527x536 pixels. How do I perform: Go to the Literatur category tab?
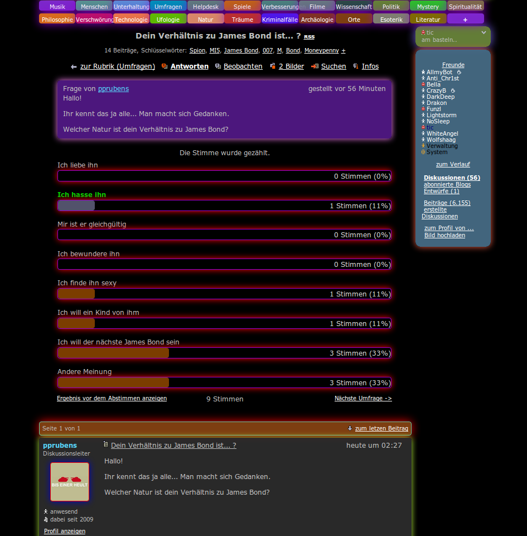tap(428, 19)
